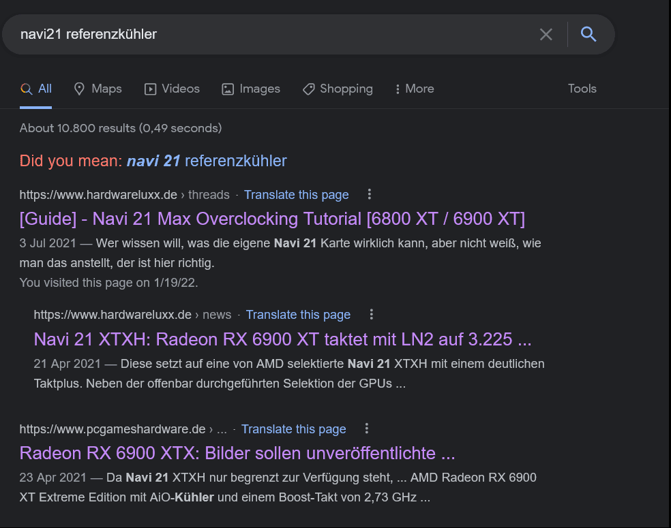Image resolution: width=671 pixels, height=528 pixels.
Task: Open options for the Navi 21 XTXH result
Action: point(372,315)
